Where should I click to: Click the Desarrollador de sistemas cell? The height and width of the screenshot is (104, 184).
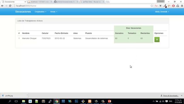tap(97, 38)
